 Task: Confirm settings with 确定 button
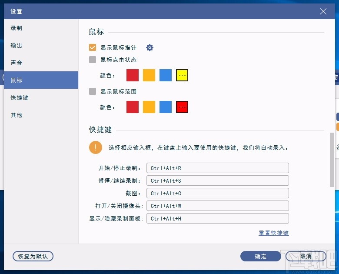(260, 256)
